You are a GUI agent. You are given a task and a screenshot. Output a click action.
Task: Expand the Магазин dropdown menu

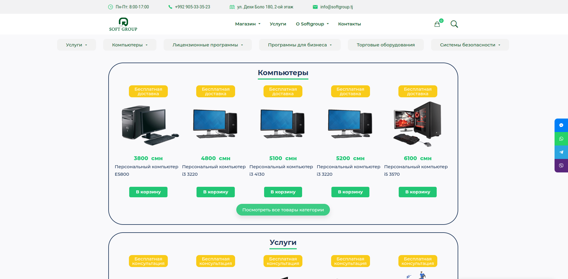tap(248, 24)
